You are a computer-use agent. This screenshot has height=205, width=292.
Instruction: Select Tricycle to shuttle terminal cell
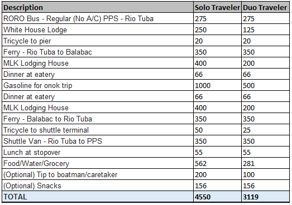98,130
